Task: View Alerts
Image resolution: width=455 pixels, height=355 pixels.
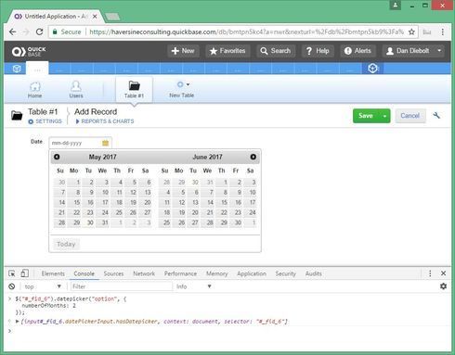Action: [357, 51]
